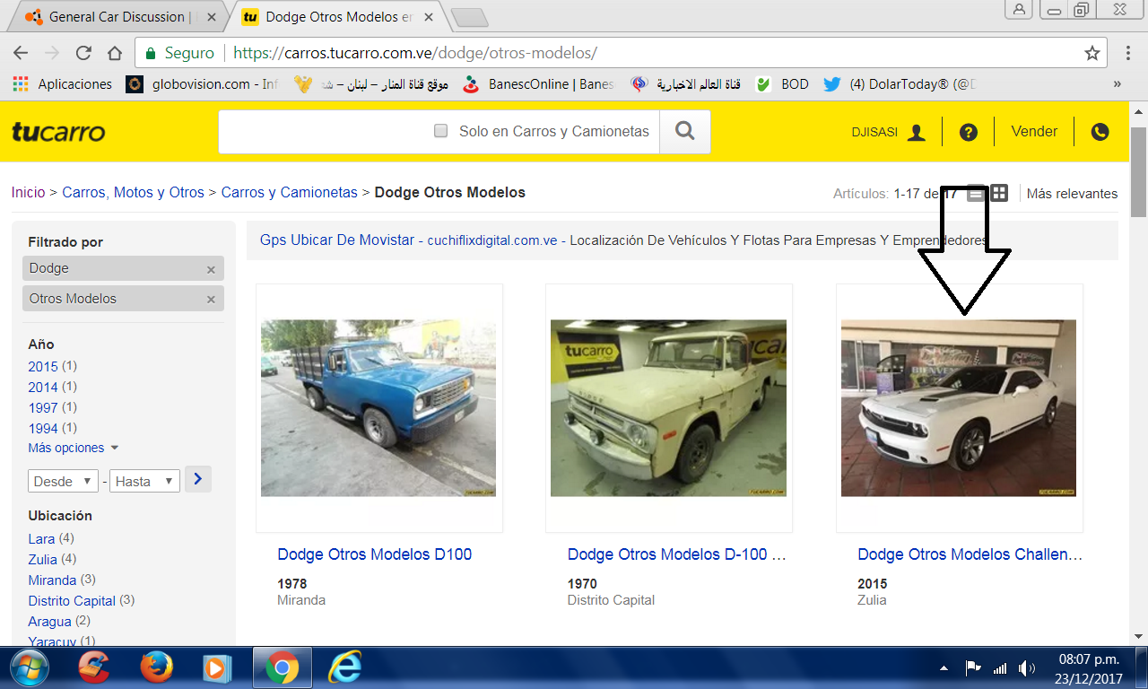Reload the current page

(83, 53)
